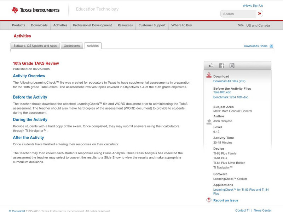Click 'Math: Math General: General' subject text
Screen dimensions: 283x212
pos(233,111)
